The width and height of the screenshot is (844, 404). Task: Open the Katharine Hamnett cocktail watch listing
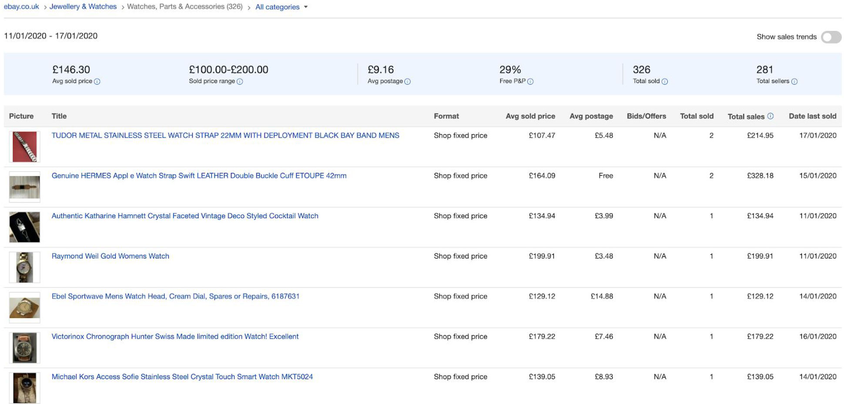(x=185, y=216)
